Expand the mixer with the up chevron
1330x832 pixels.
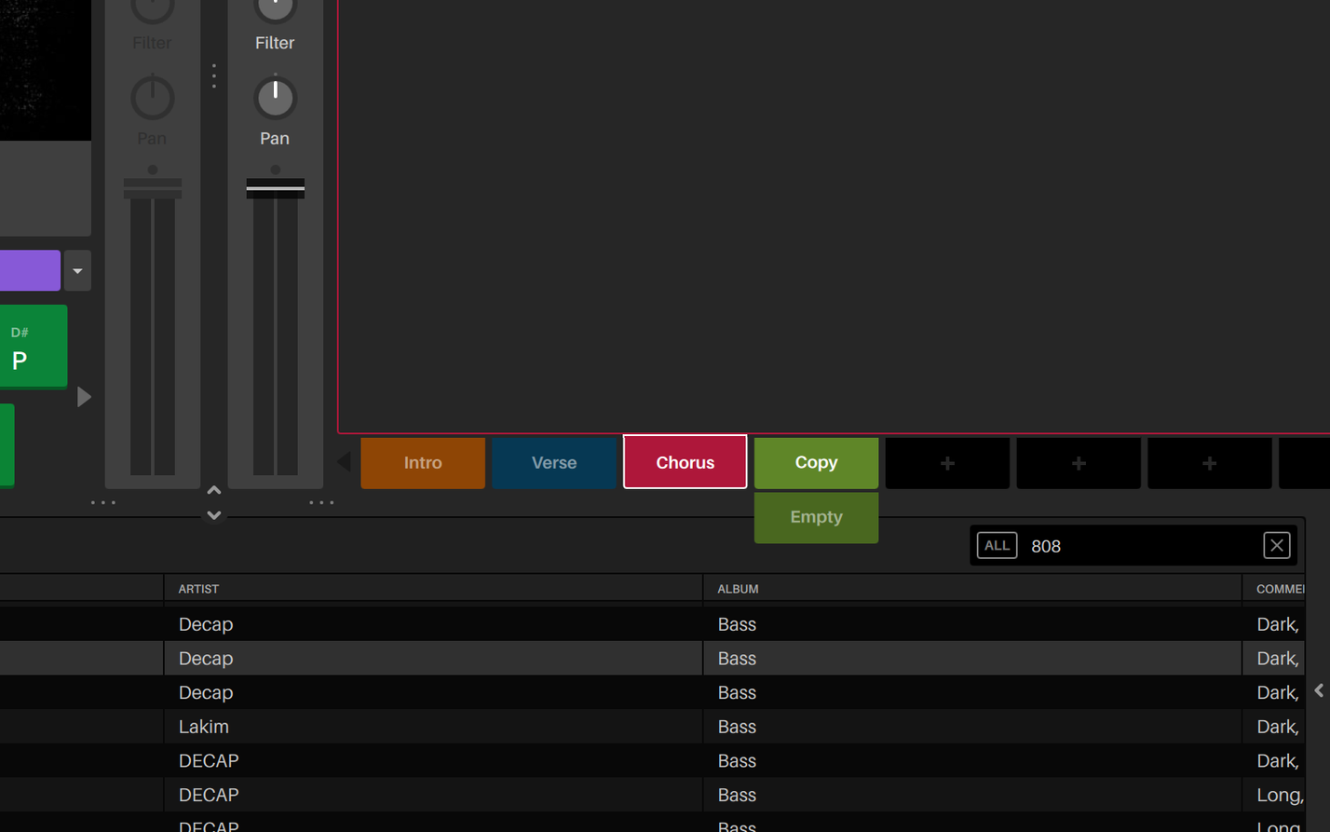213,489
